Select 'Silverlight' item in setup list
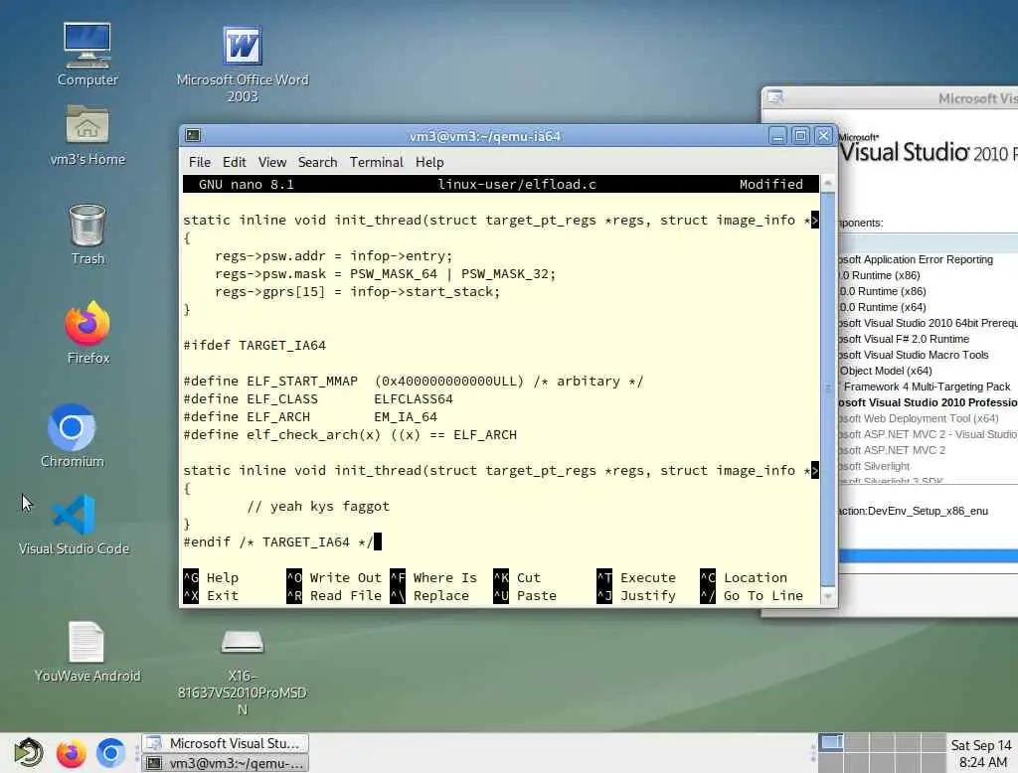This screenshot has height=773, width=1018. [x=875, y=466]
